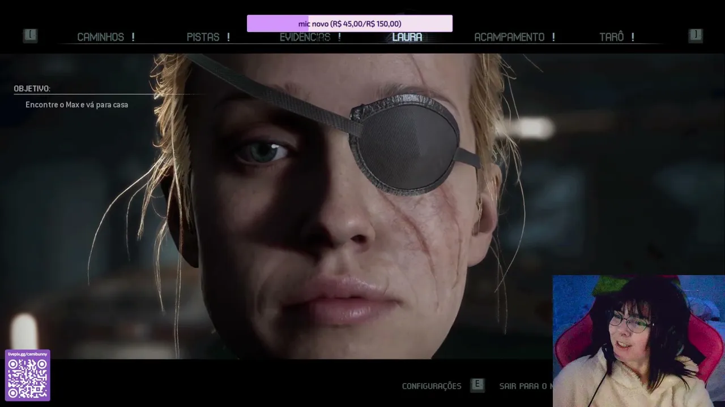Click the streamer webcam overlay
725x407 pixels.
point(638,341)
